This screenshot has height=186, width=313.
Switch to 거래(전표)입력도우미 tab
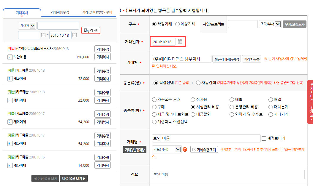(97, 12)
